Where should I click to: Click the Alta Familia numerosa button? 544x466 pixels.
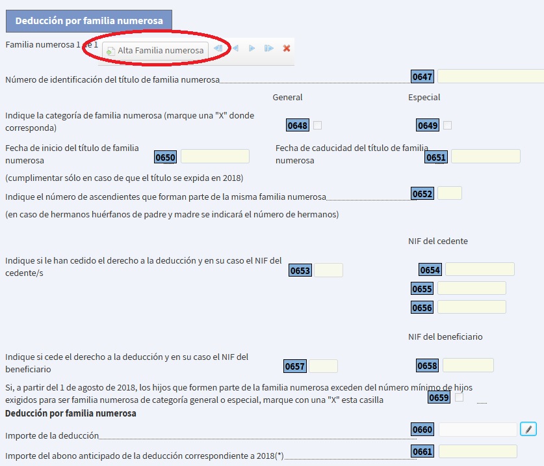[155, 51]
